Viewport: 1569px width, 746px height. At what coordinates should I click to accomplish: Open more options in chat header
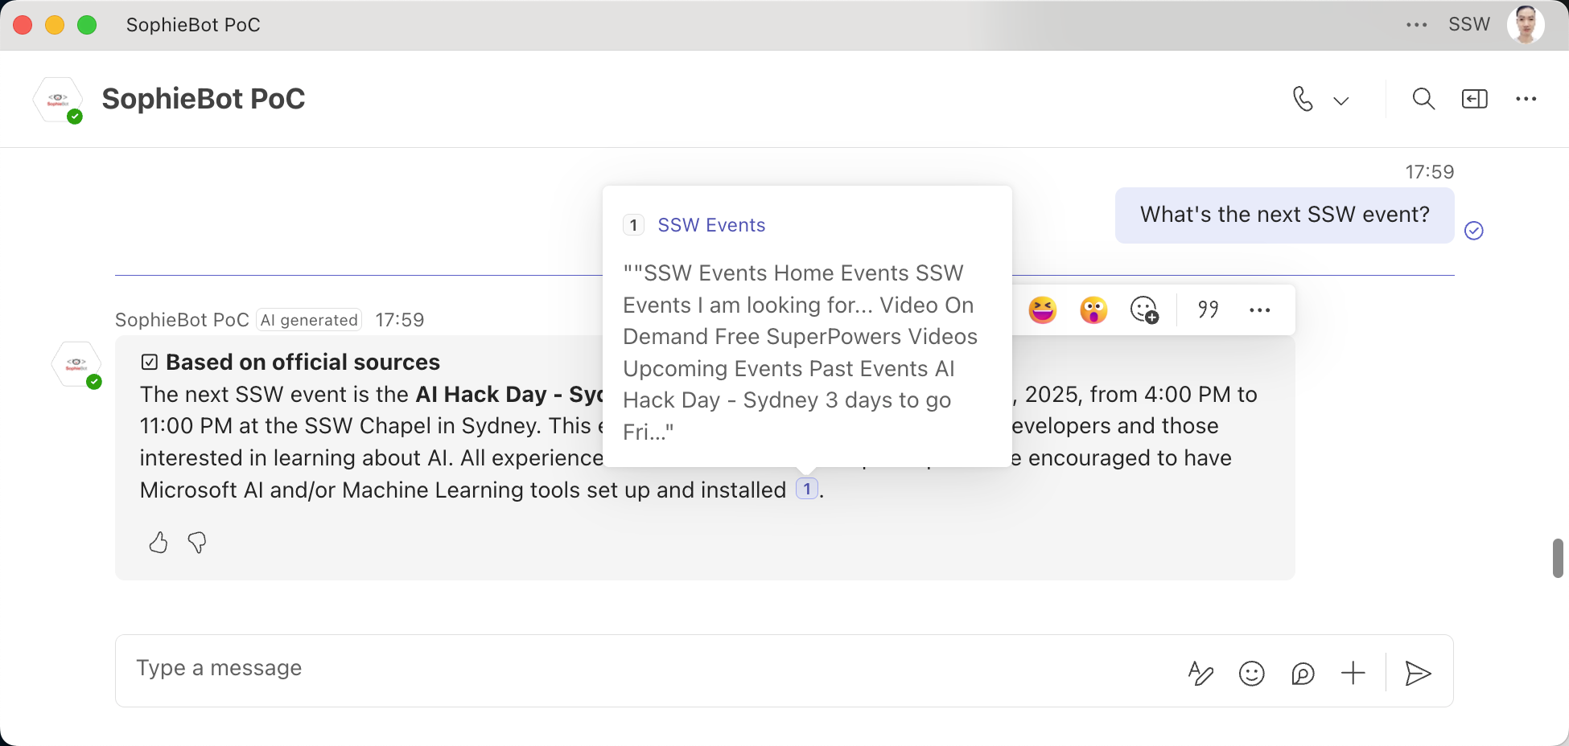point(1526,99)
